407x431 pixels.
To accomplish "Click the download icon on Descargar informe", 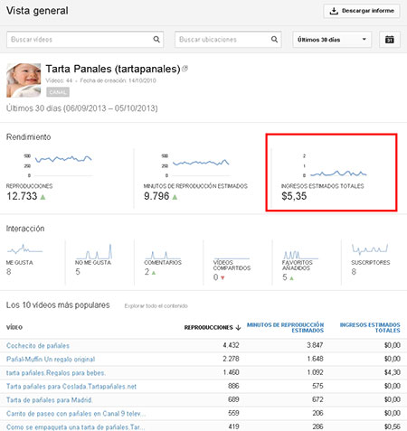I will pos(334,11).
